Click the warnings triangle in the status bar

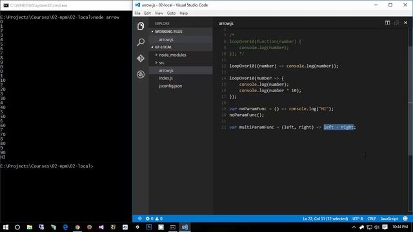pyautogui.click(x=159, y=218)
